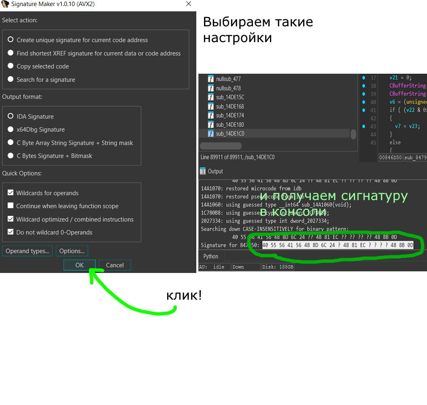427x405 pixels.
Task: Toggle breakpoint dot on line 43
Action: pos(363,126)
